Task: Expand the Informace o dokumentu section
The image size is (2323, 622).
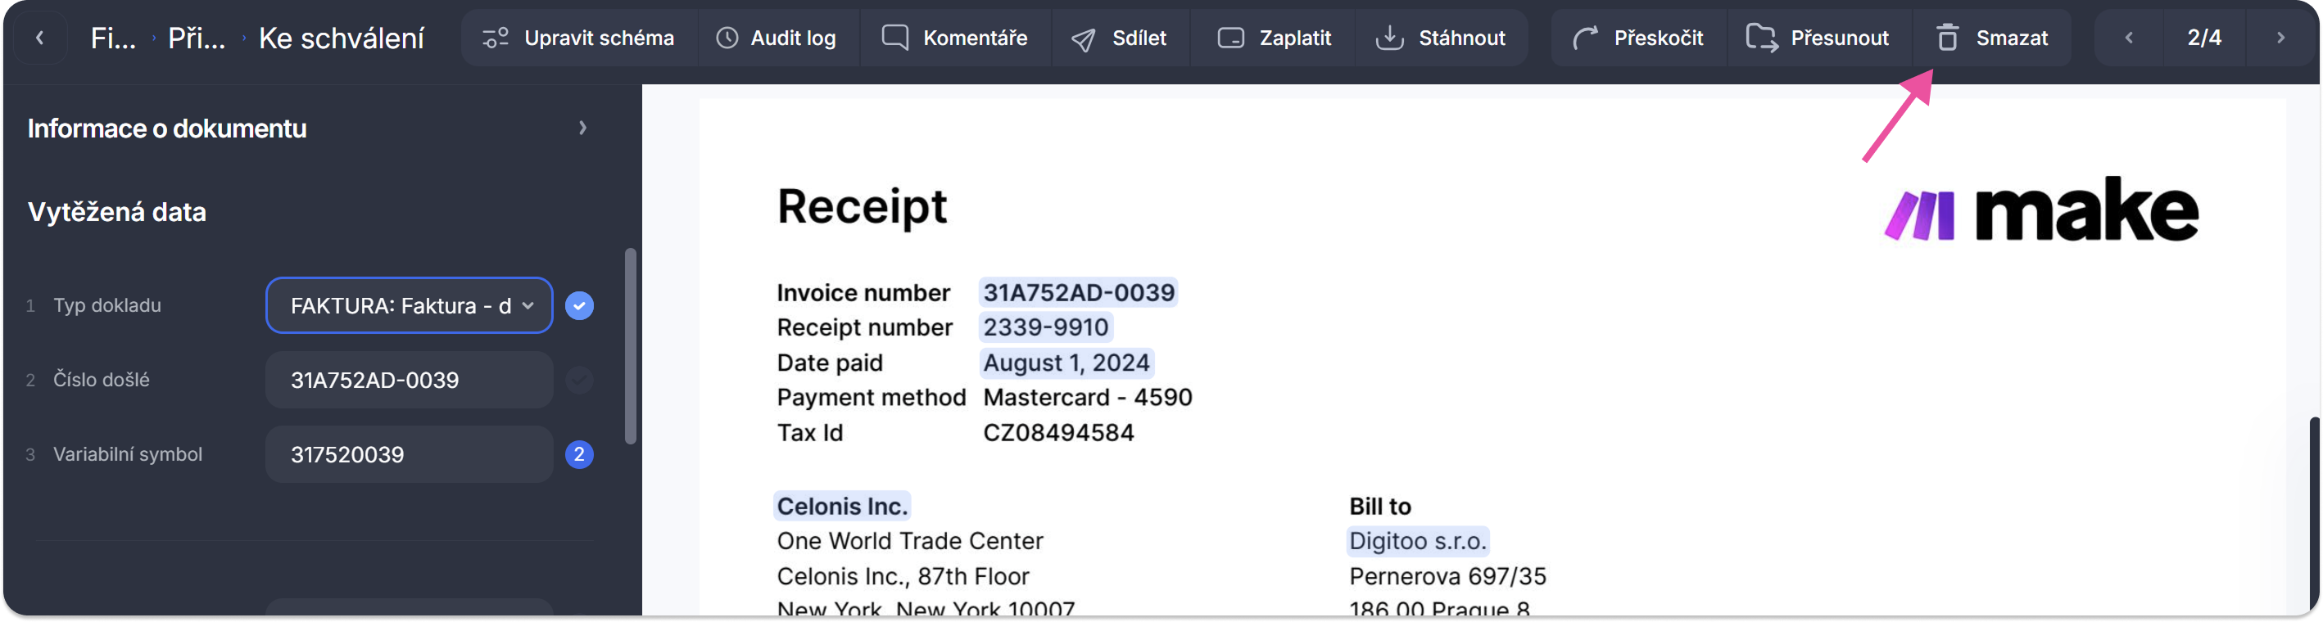Action: click(582, 128)
